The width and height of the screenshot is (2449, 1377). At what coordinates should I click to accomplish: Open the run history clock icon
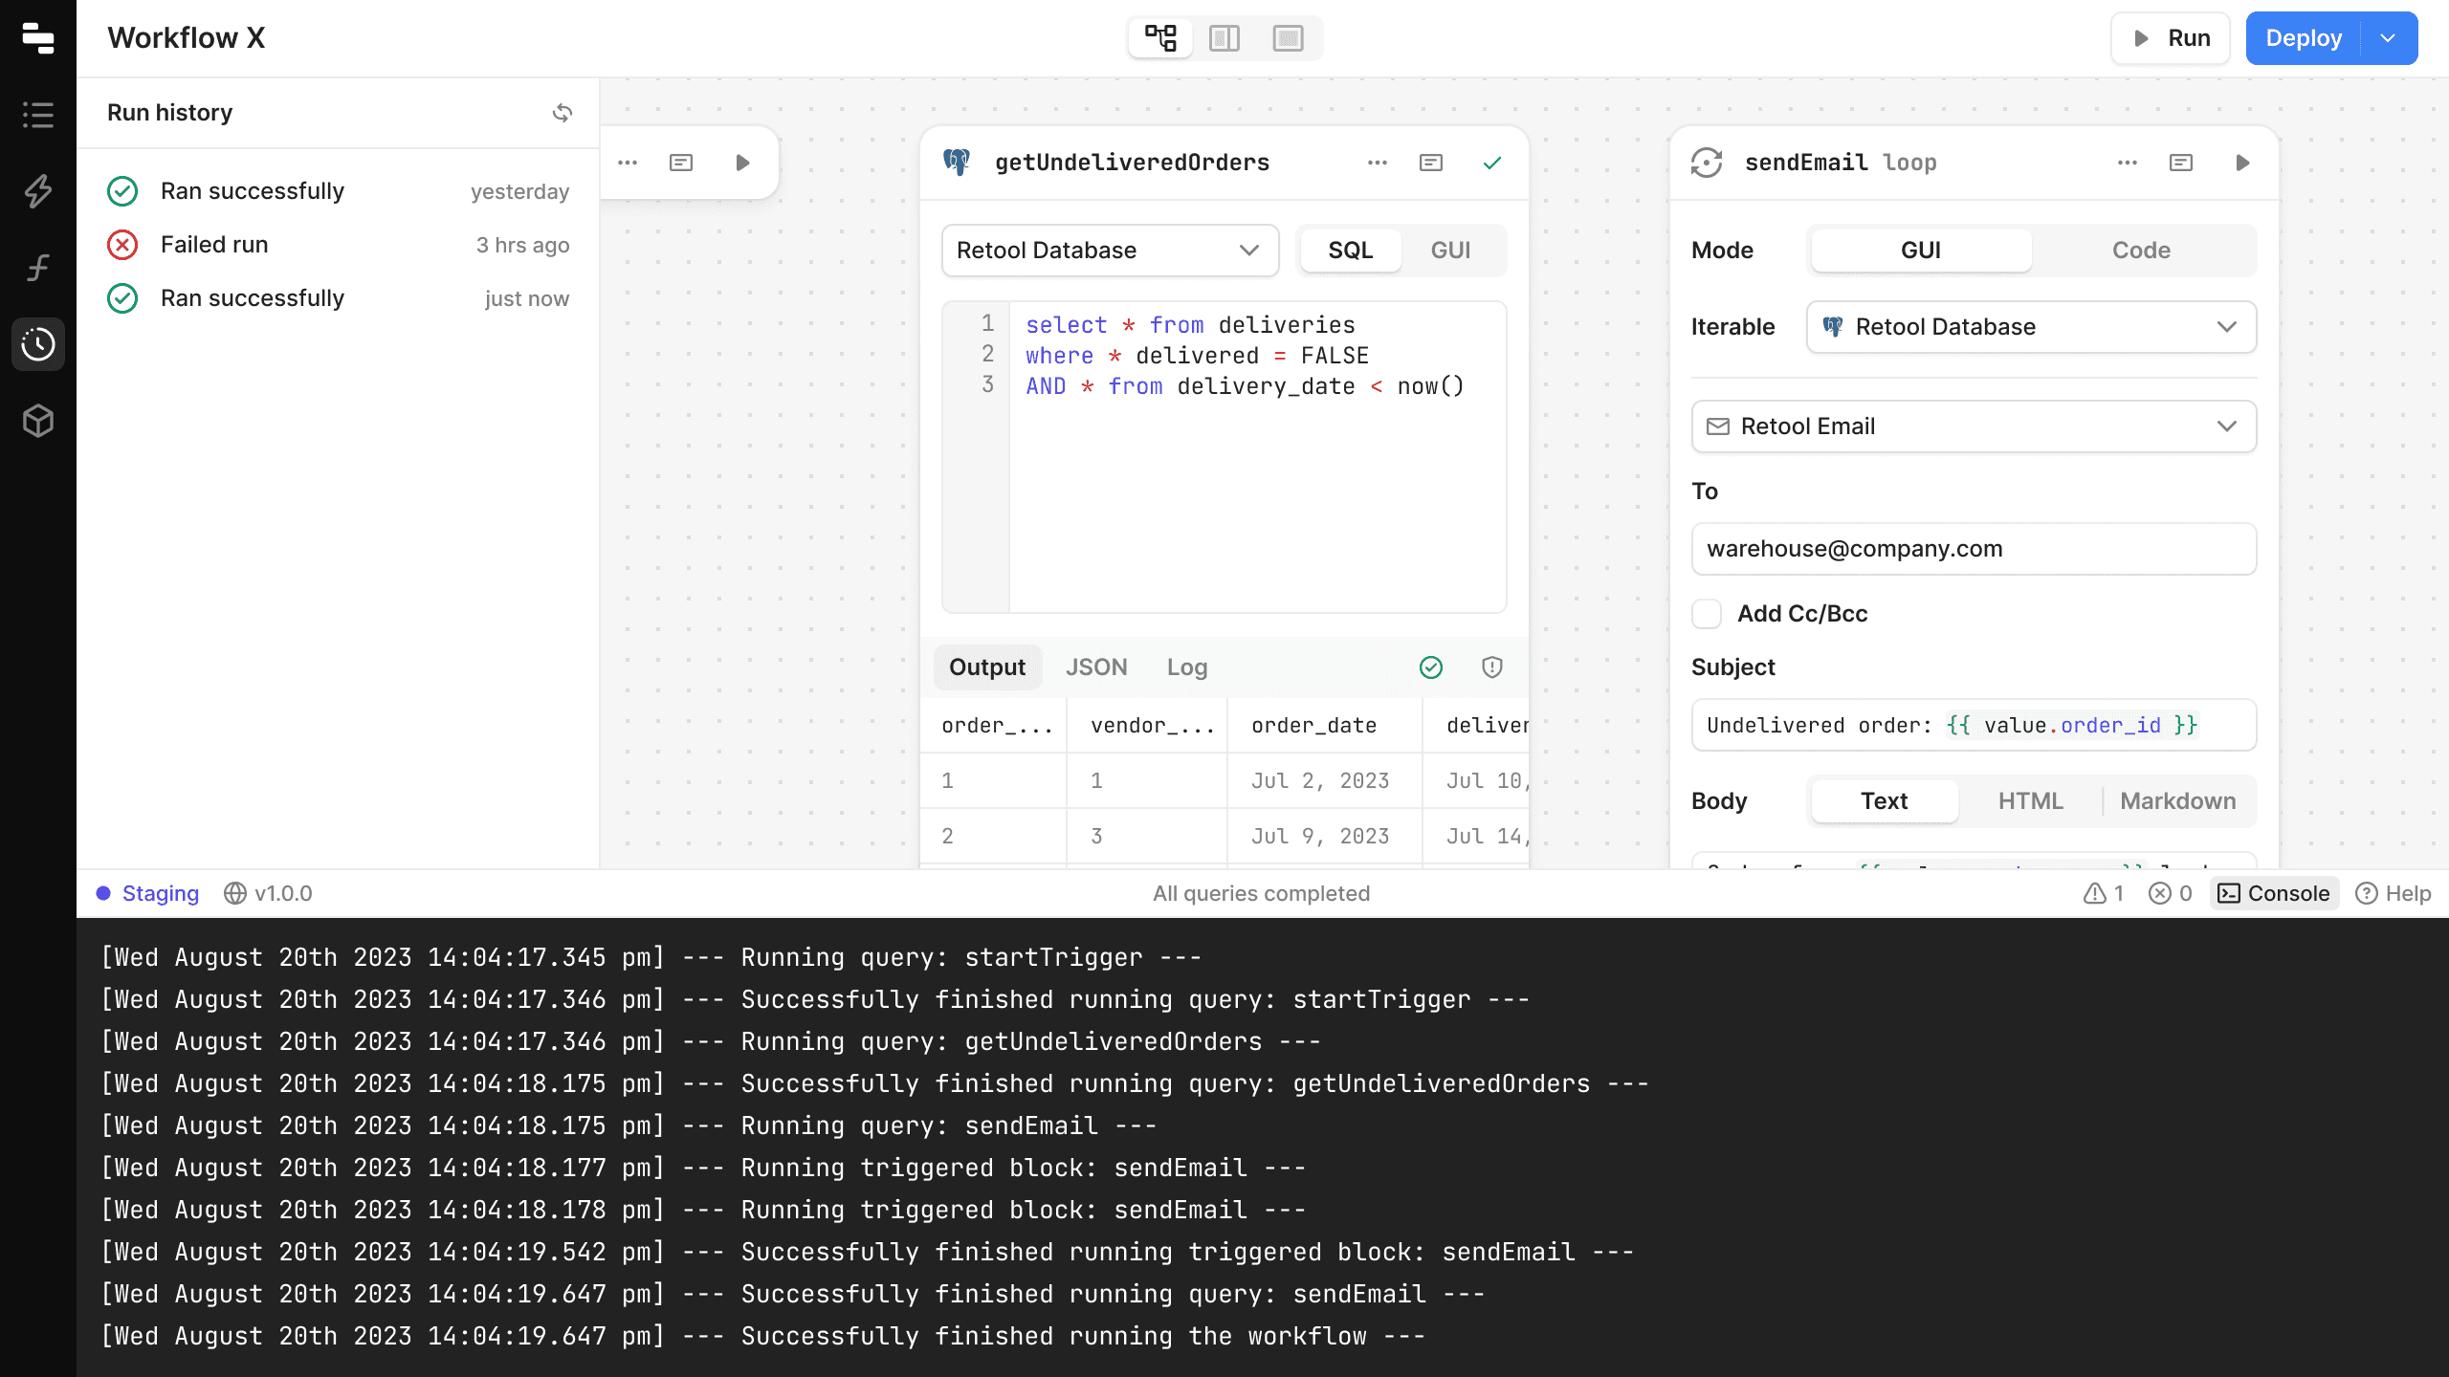[38, 344]
